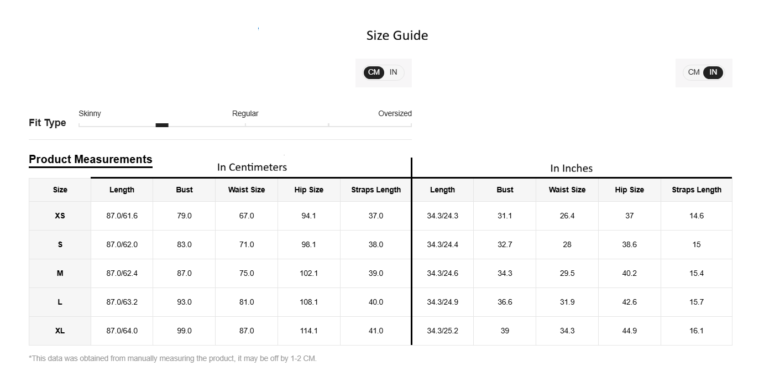Switch to CM in the right unit toggle
Image resolution: width=764 pixels, height=387 pixels.
694,72
